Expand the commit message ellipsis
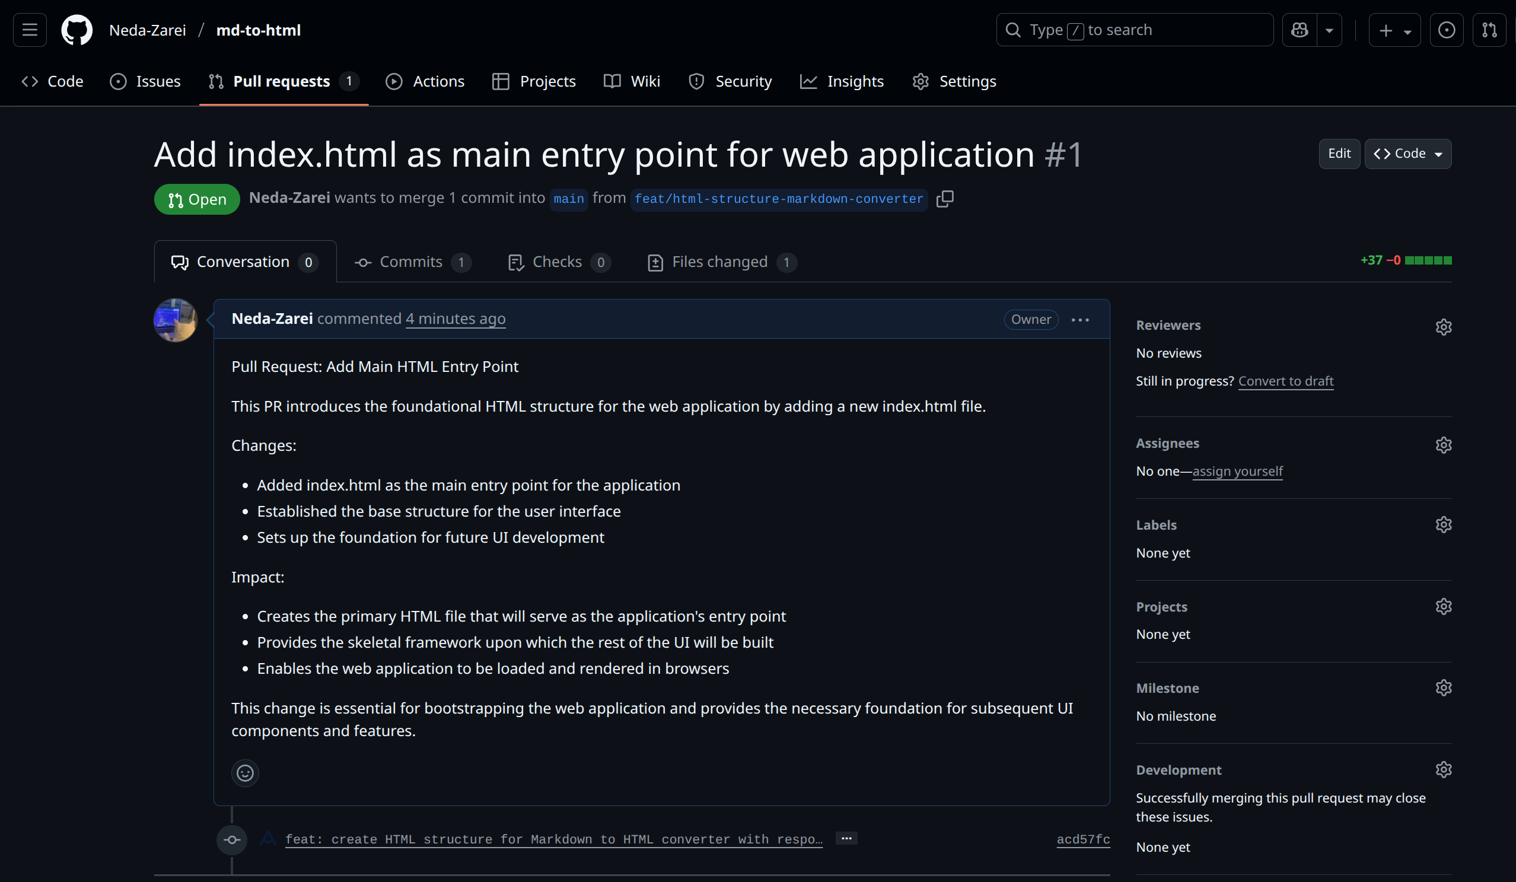The width and height of the screenshot is (1516, 882). 846,838
